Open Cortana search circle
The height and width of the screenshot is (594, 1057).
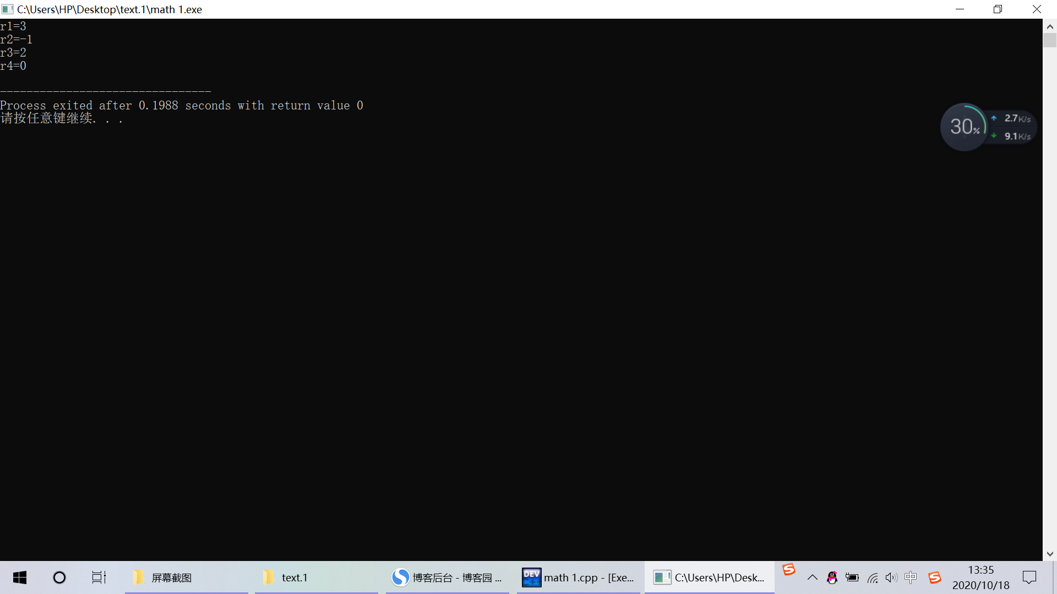coord(59,577)
